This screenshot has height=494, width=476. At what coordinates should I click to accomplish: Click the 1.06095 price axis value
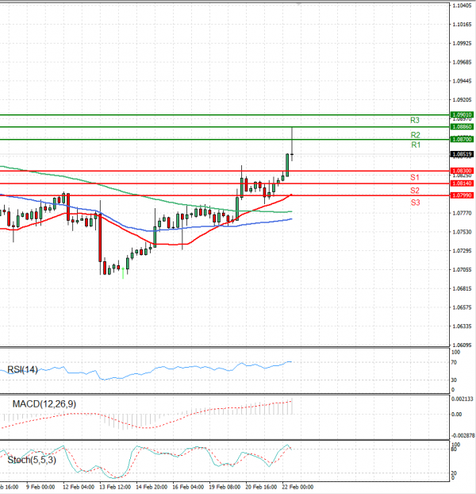pos(462,345)
